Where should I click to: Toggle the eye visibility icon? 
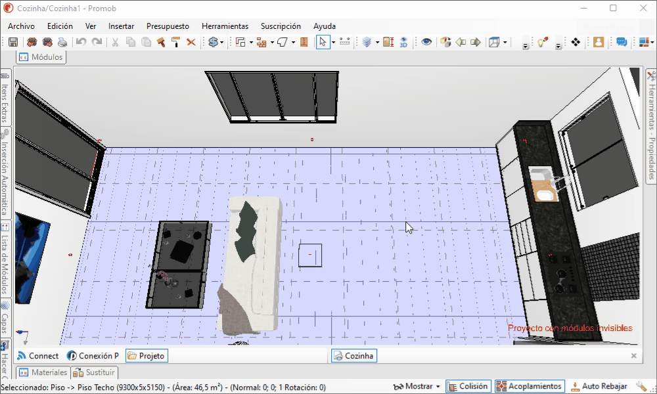point(427,42)
